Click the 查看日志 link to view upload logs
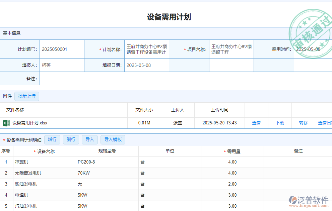The width and height of the screenshot is (332, 211). click(325, 123)
